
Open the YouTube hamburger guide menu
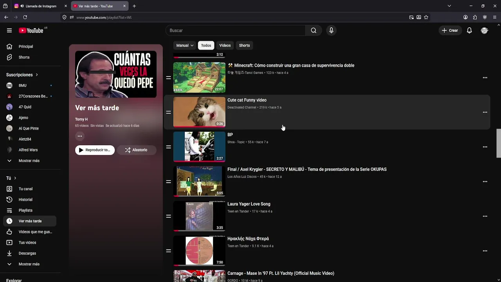(x=9, y=31)
